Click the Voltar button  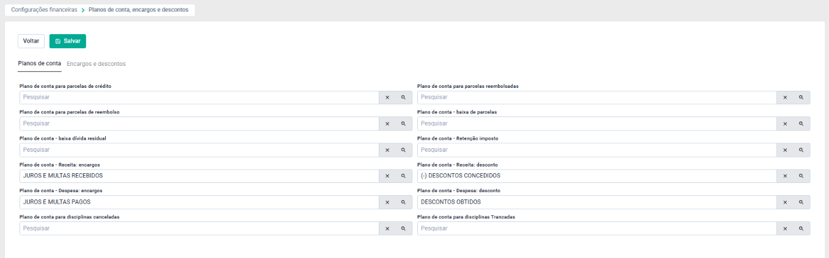pos(31,41)
